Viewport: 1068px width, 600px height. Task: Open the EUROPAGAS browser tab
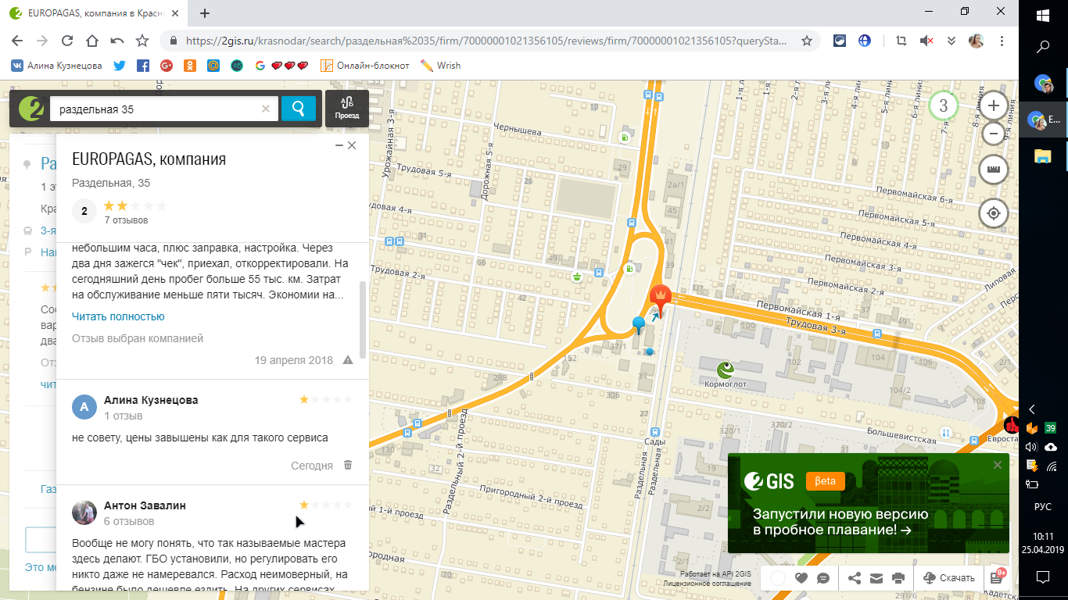(x=95, y=13)
